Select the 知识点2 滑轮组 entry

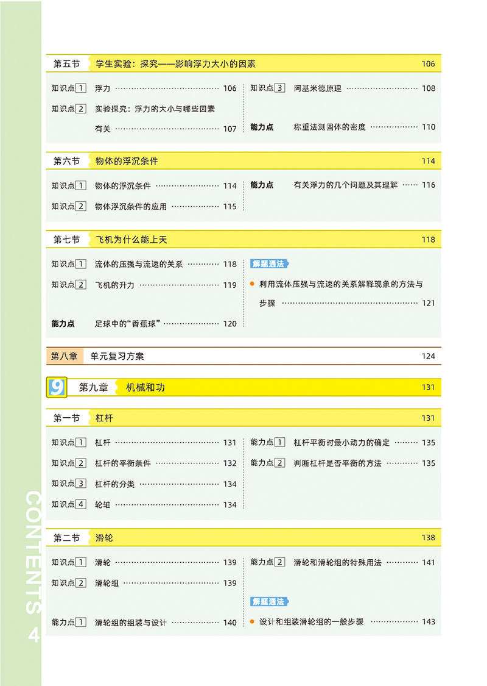(x=144, y=583)
